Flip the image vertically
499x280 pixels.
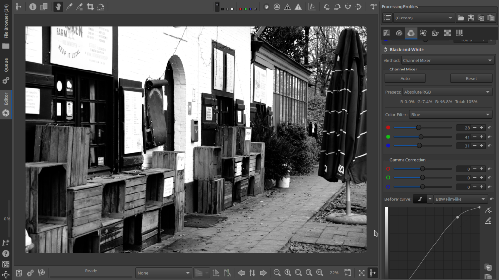click(359, 7)
